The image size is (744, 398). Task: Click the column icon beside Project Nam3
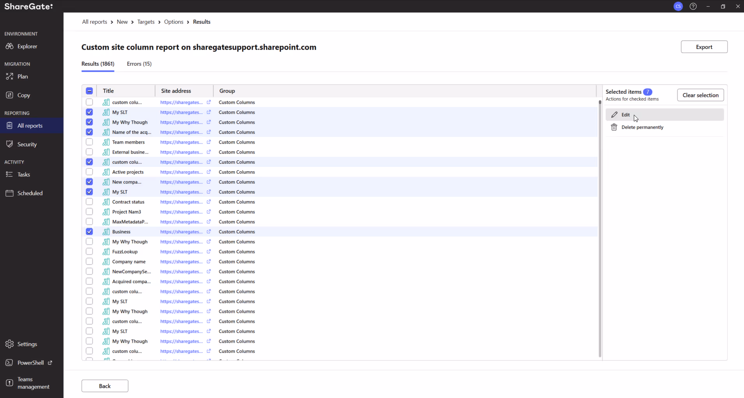click(x=106, y=212)
